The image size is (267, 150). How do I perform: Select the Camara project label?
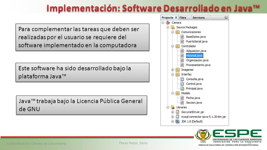tap(176, 22)
